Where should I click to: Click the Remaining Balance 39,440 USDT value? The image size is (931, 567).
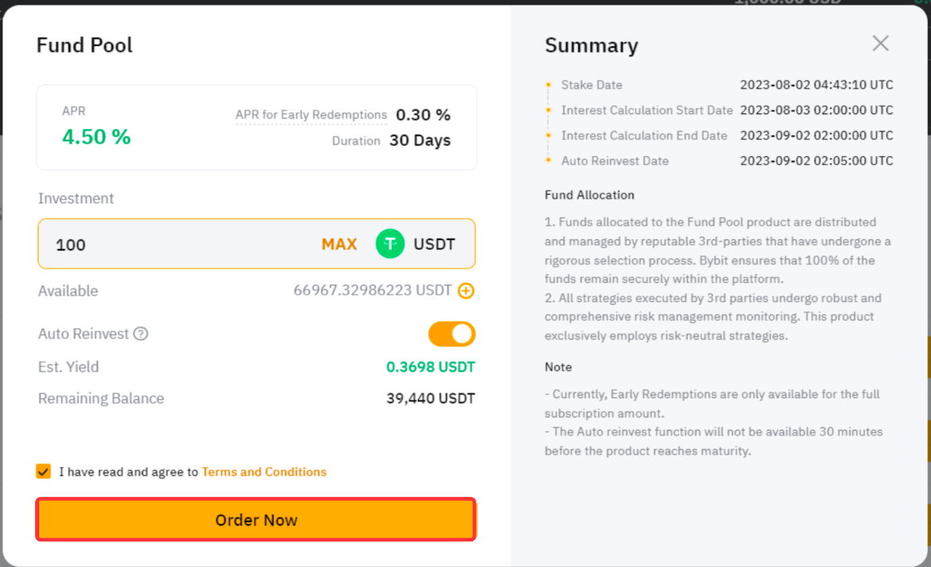(431, 399)
